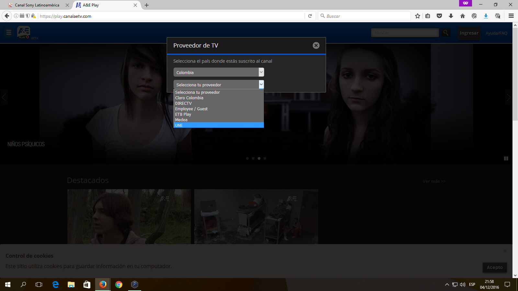Accept cookies with Acepto button
The width and height of the screenshot is (518, 291).
point(495,267)
